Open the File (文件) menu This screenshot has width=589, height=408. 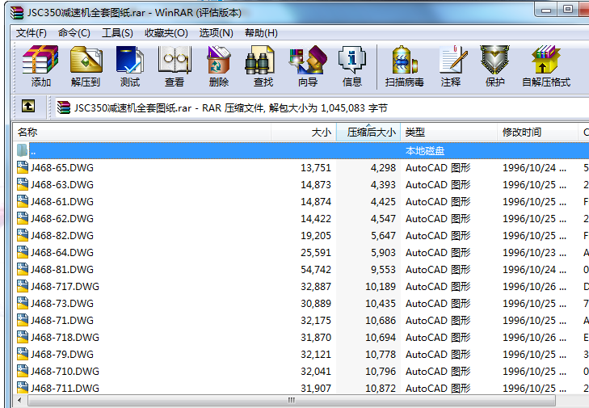tap(32, 33)
